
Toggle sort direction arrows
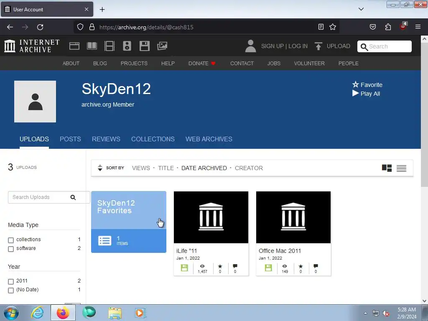100,168
